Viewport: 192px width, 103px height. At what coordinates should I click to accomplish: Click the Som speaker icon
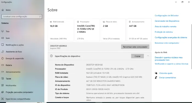pos(2,38)
